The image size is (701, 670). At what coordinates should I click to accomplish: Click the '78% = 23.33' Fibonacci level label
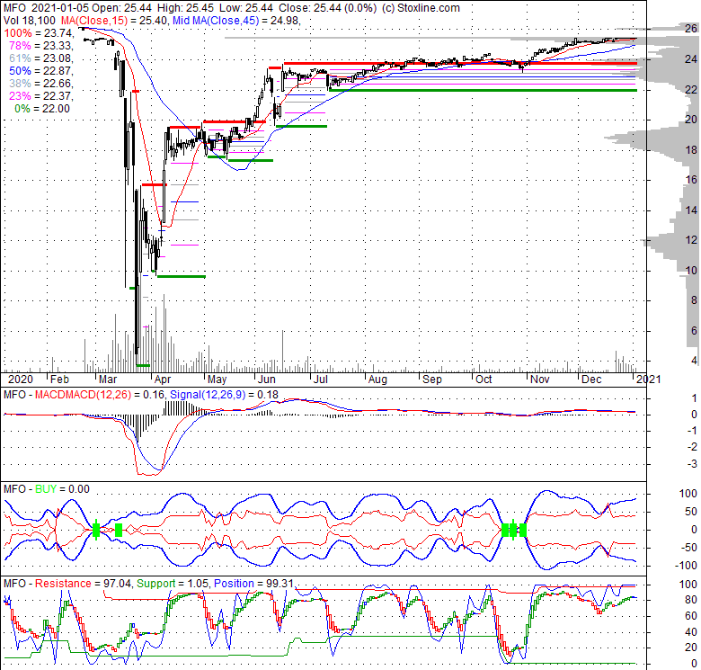coord(41,46)
